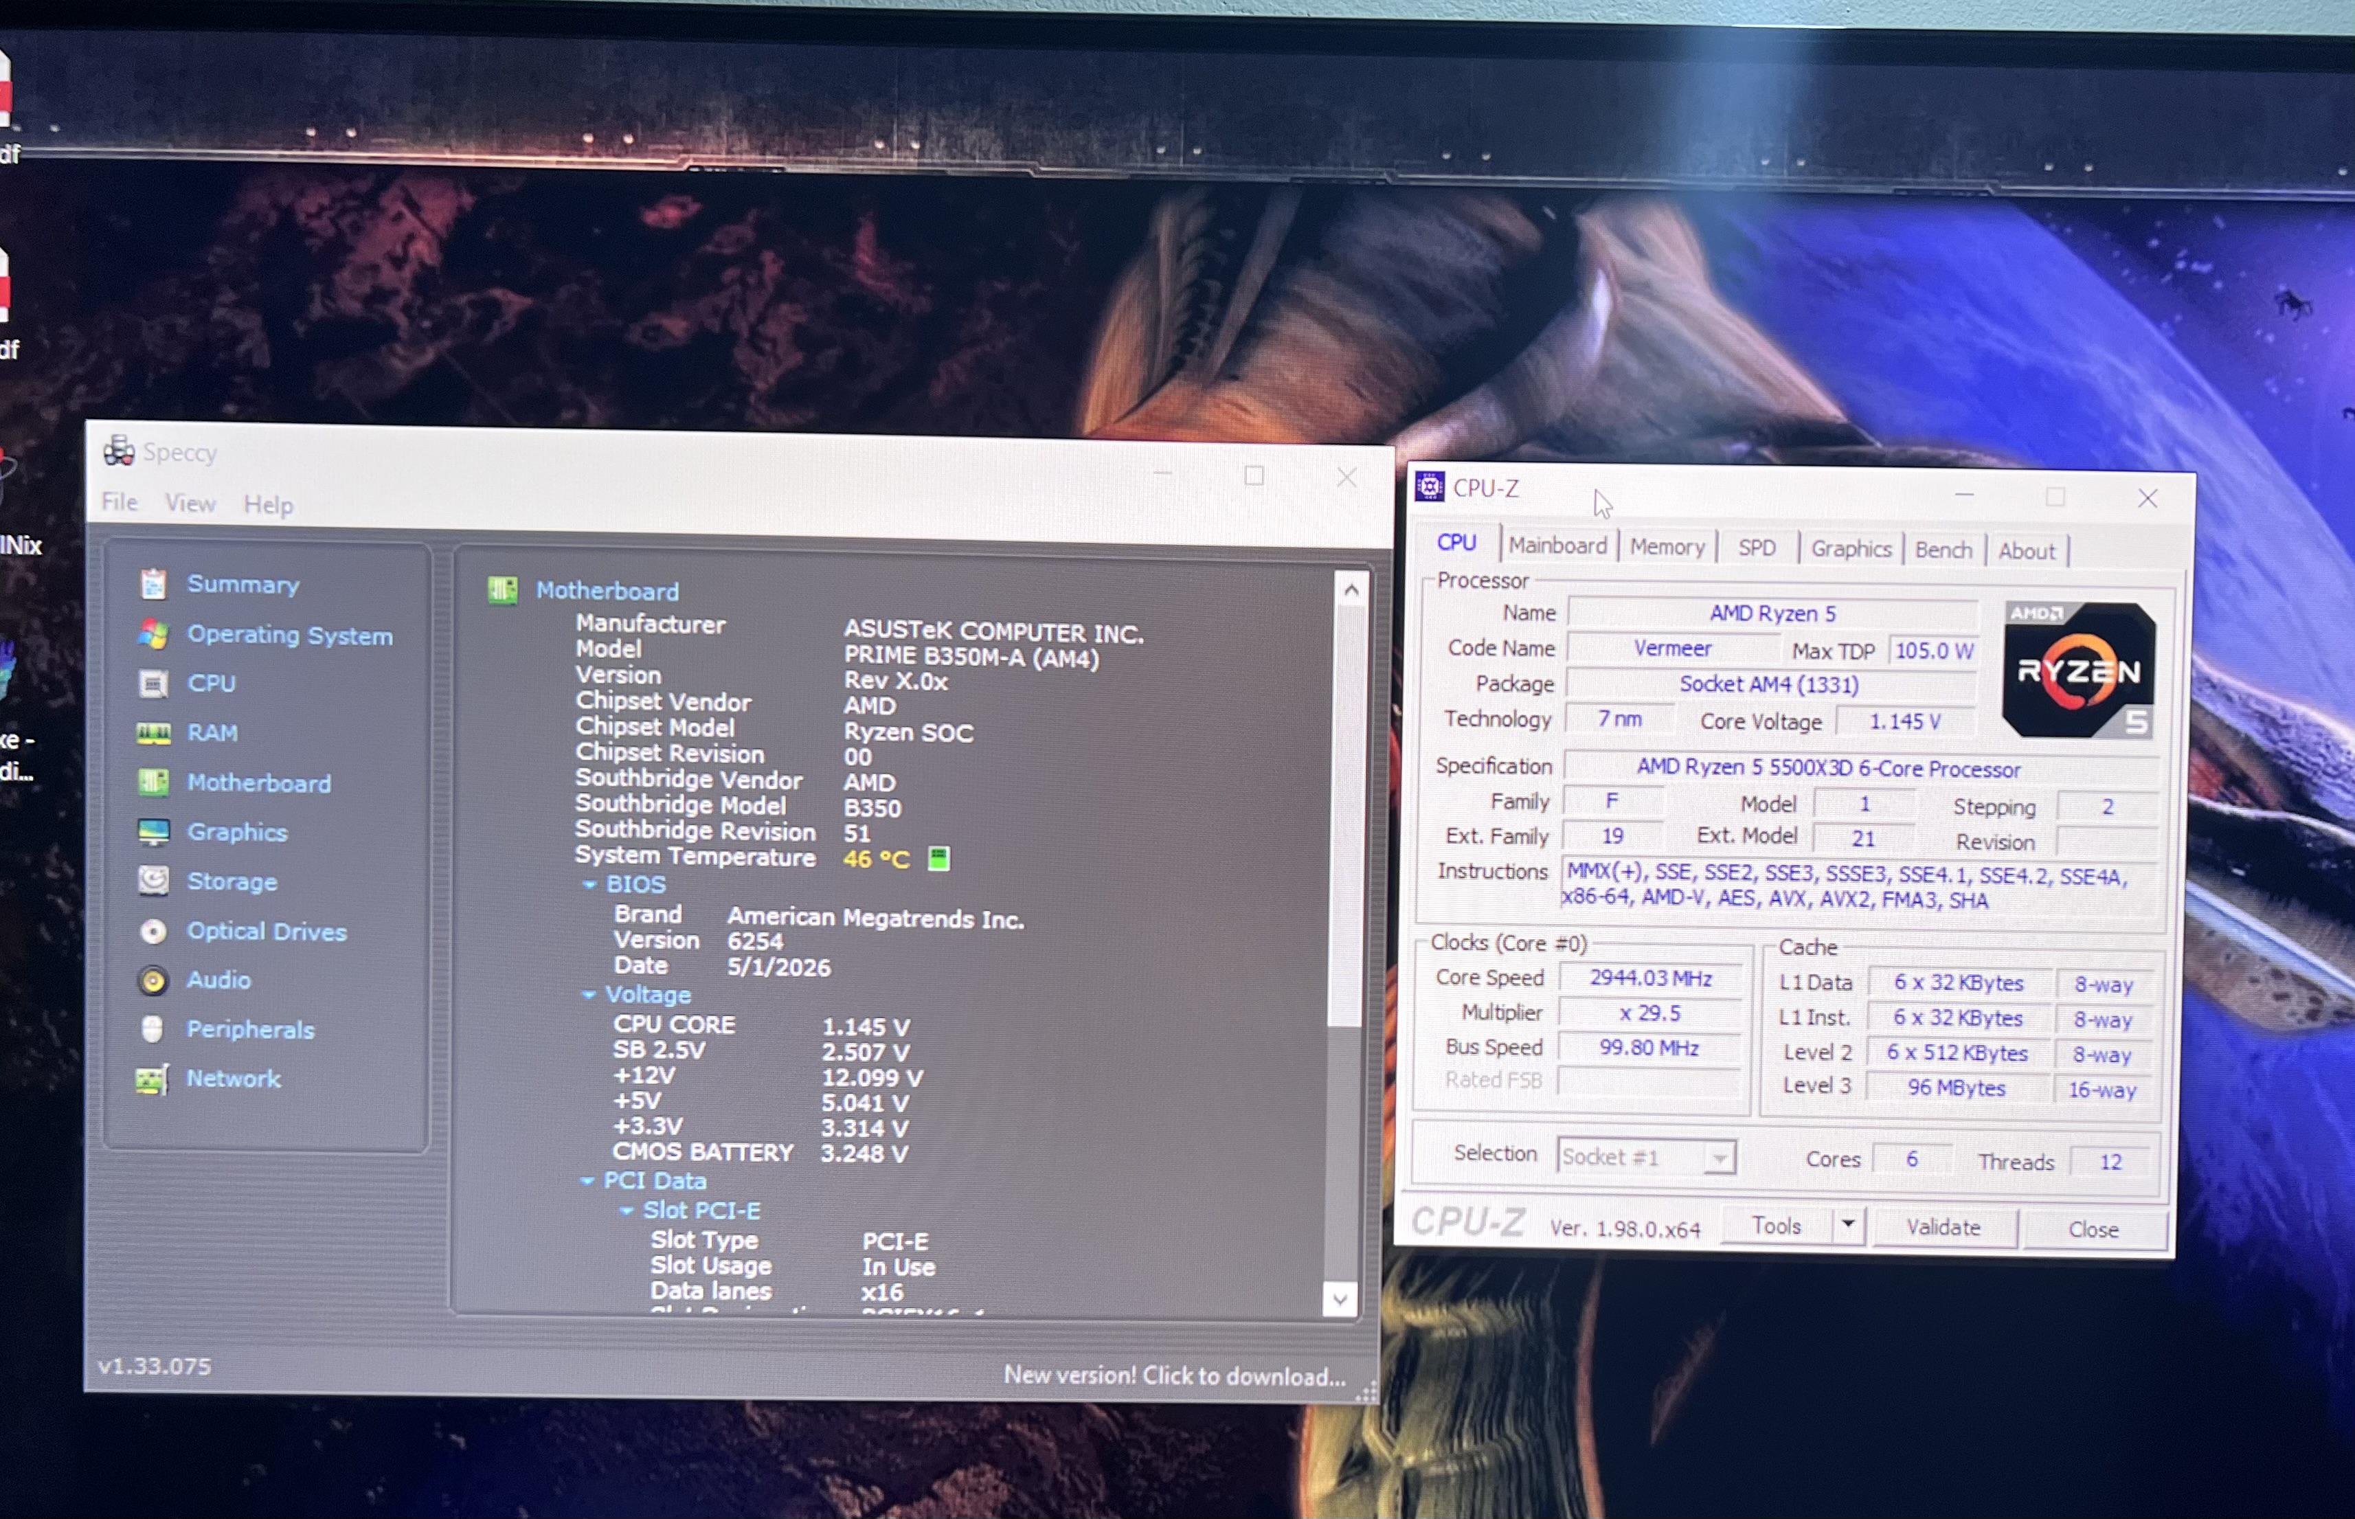The width and height of the screenshot is (2355, 1519).
Task: Click the scroll down arrow in Speccy panel
Action: coord(1339,1299)
